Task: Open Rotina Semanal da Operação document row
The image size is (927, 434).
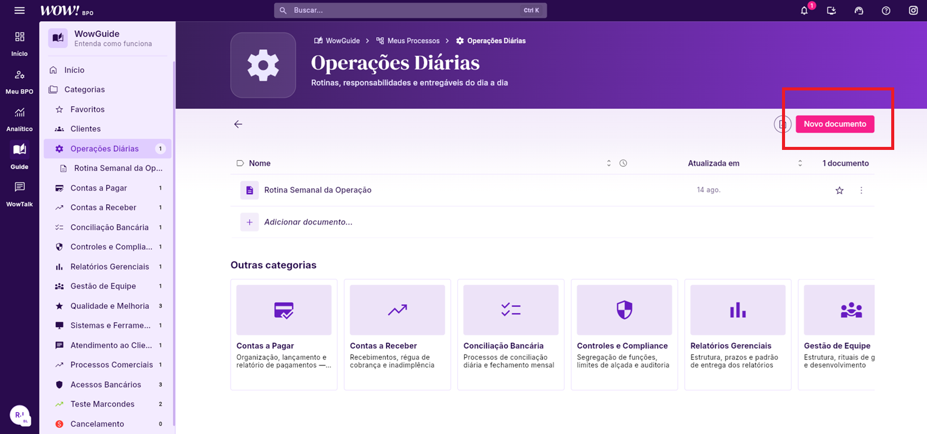Action: coord(552,191)
